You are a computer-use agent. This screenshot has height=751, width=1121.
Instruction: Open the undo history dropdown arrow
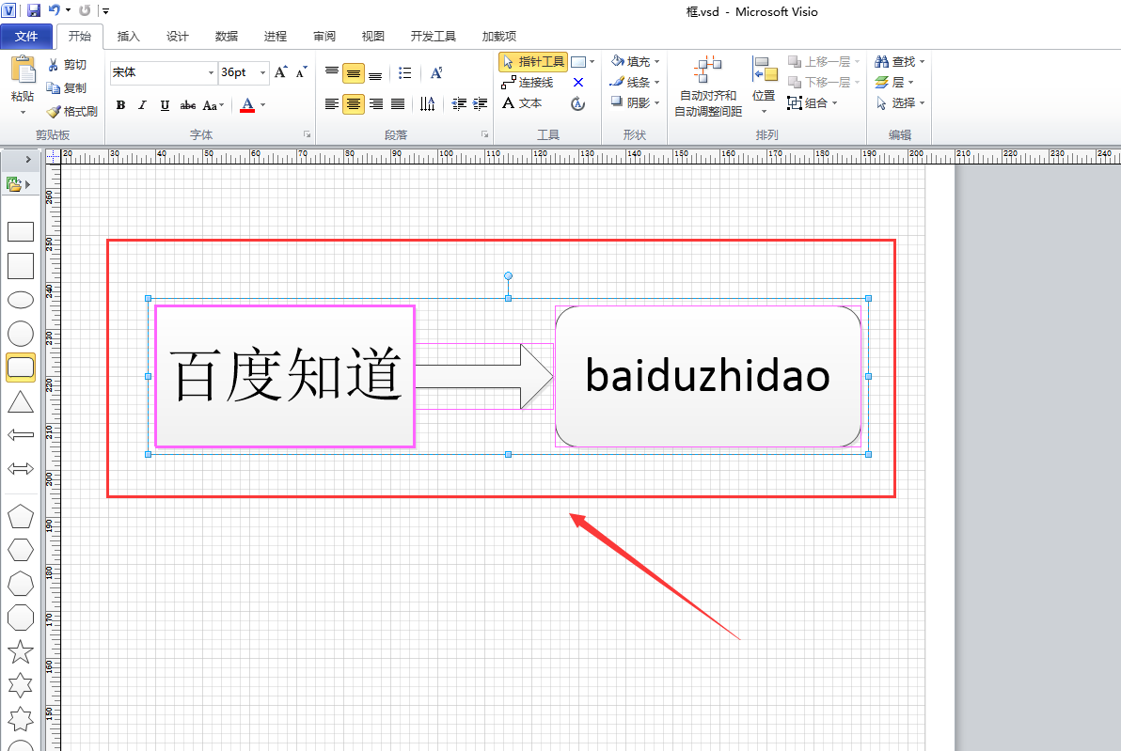68,10
